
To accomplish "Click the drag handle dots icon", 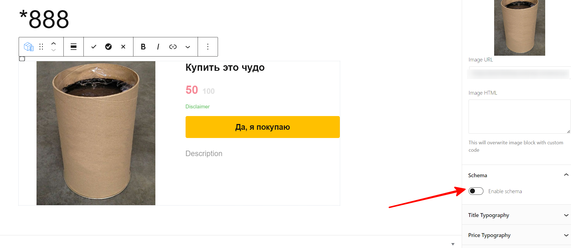I will click(41, 47).
